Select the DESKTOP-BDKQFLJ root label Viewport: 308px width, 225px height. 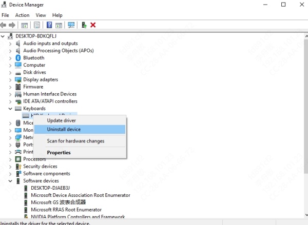[36, 36]
